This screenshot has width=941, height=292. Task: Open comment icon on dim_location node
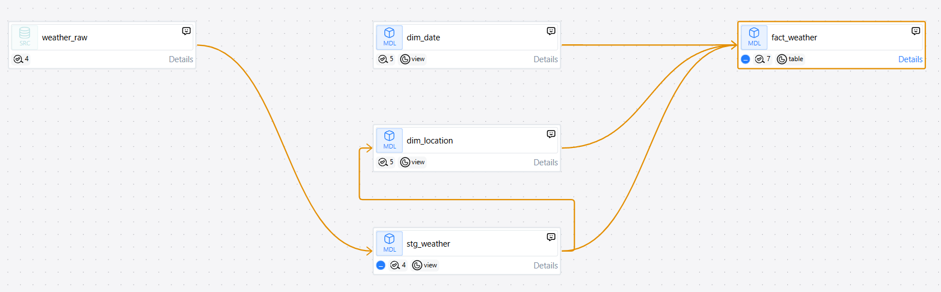[551, 134]
